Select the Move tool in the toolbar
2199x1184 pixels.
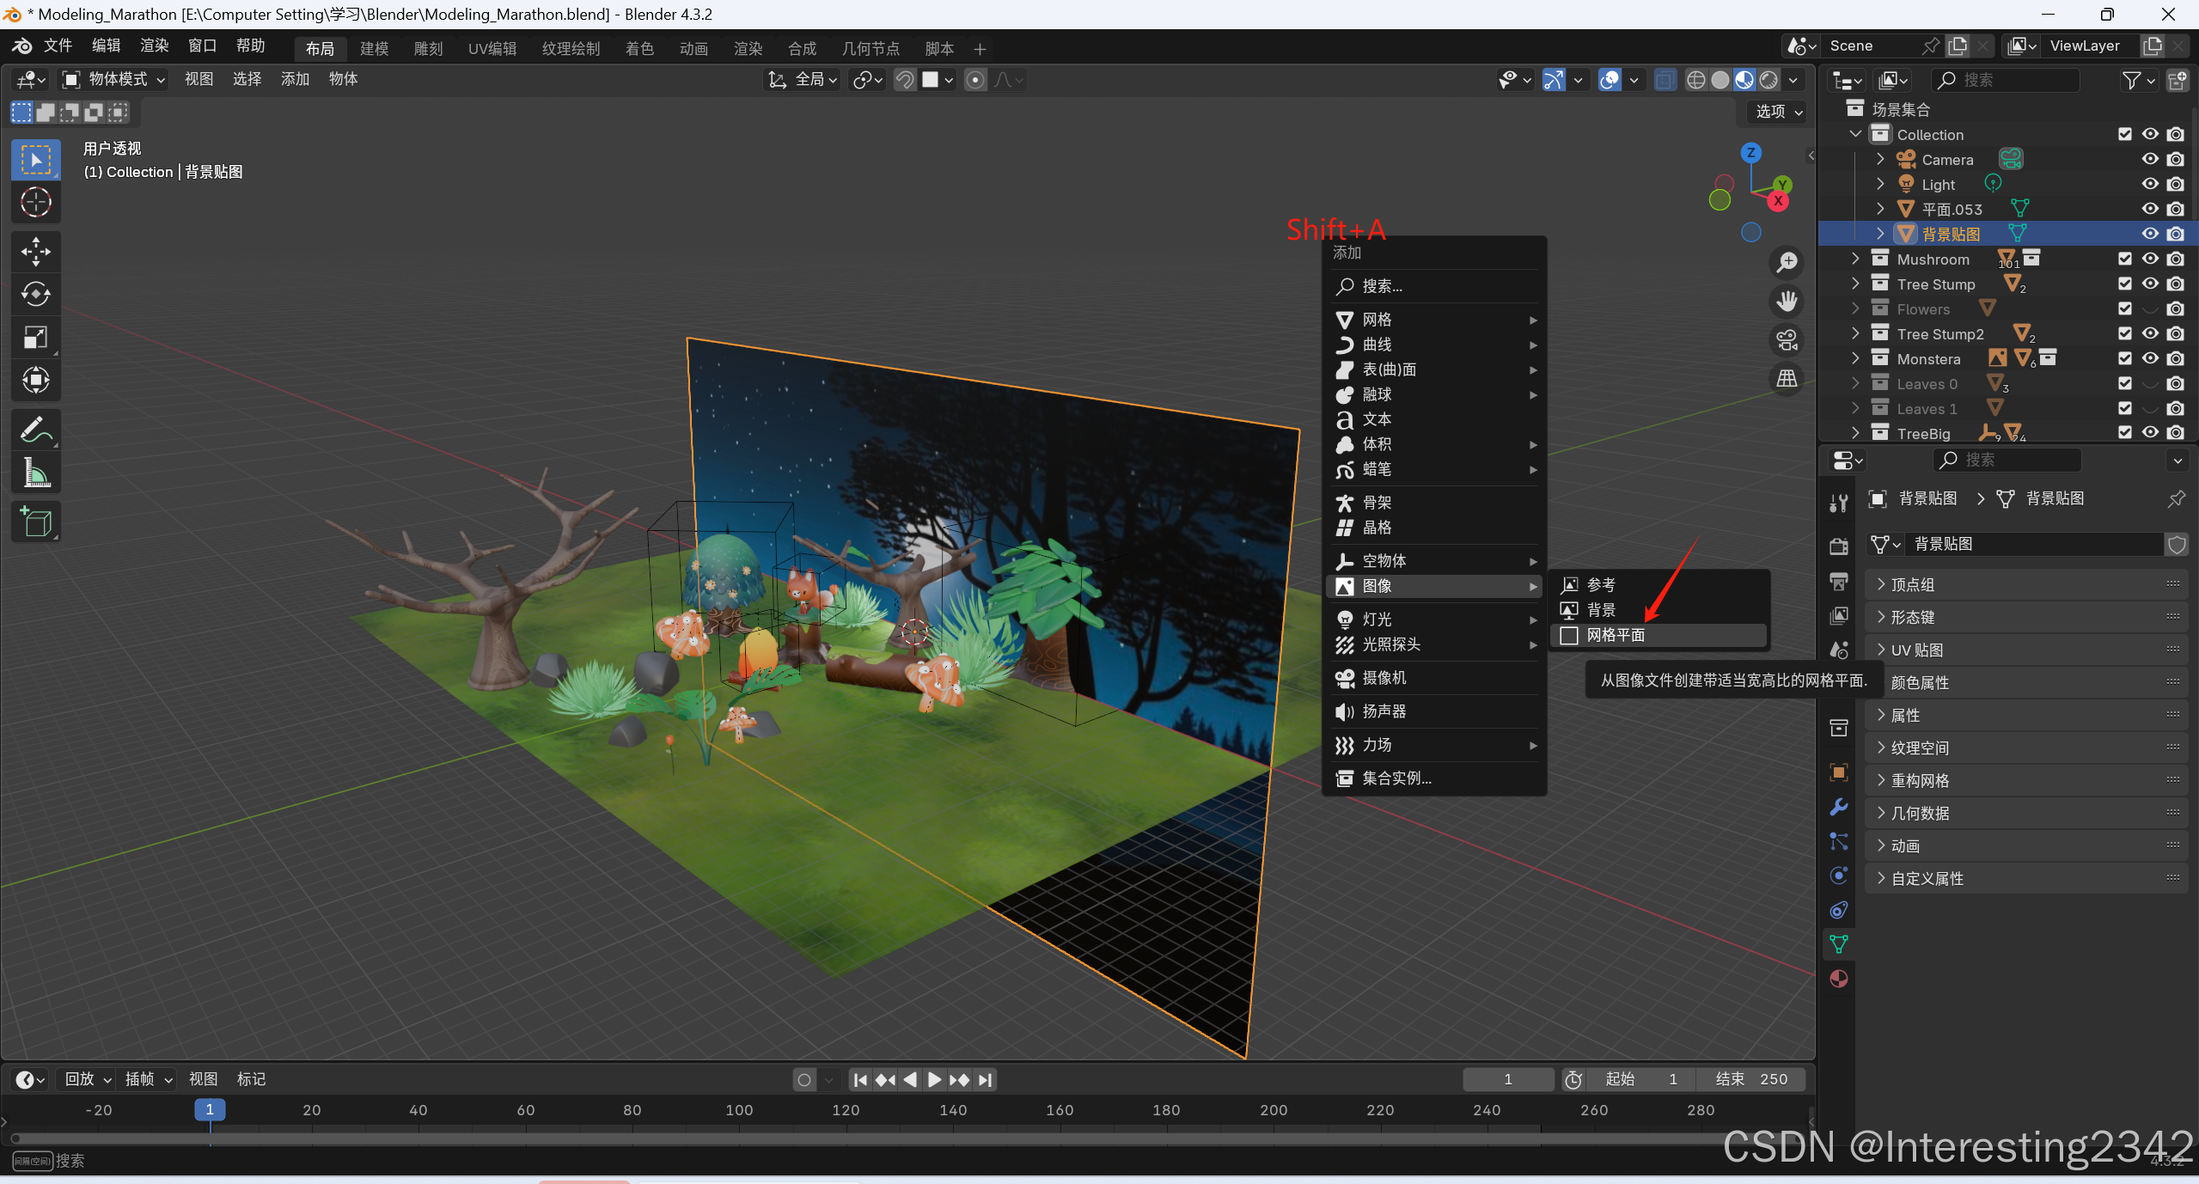coord(35,251)
